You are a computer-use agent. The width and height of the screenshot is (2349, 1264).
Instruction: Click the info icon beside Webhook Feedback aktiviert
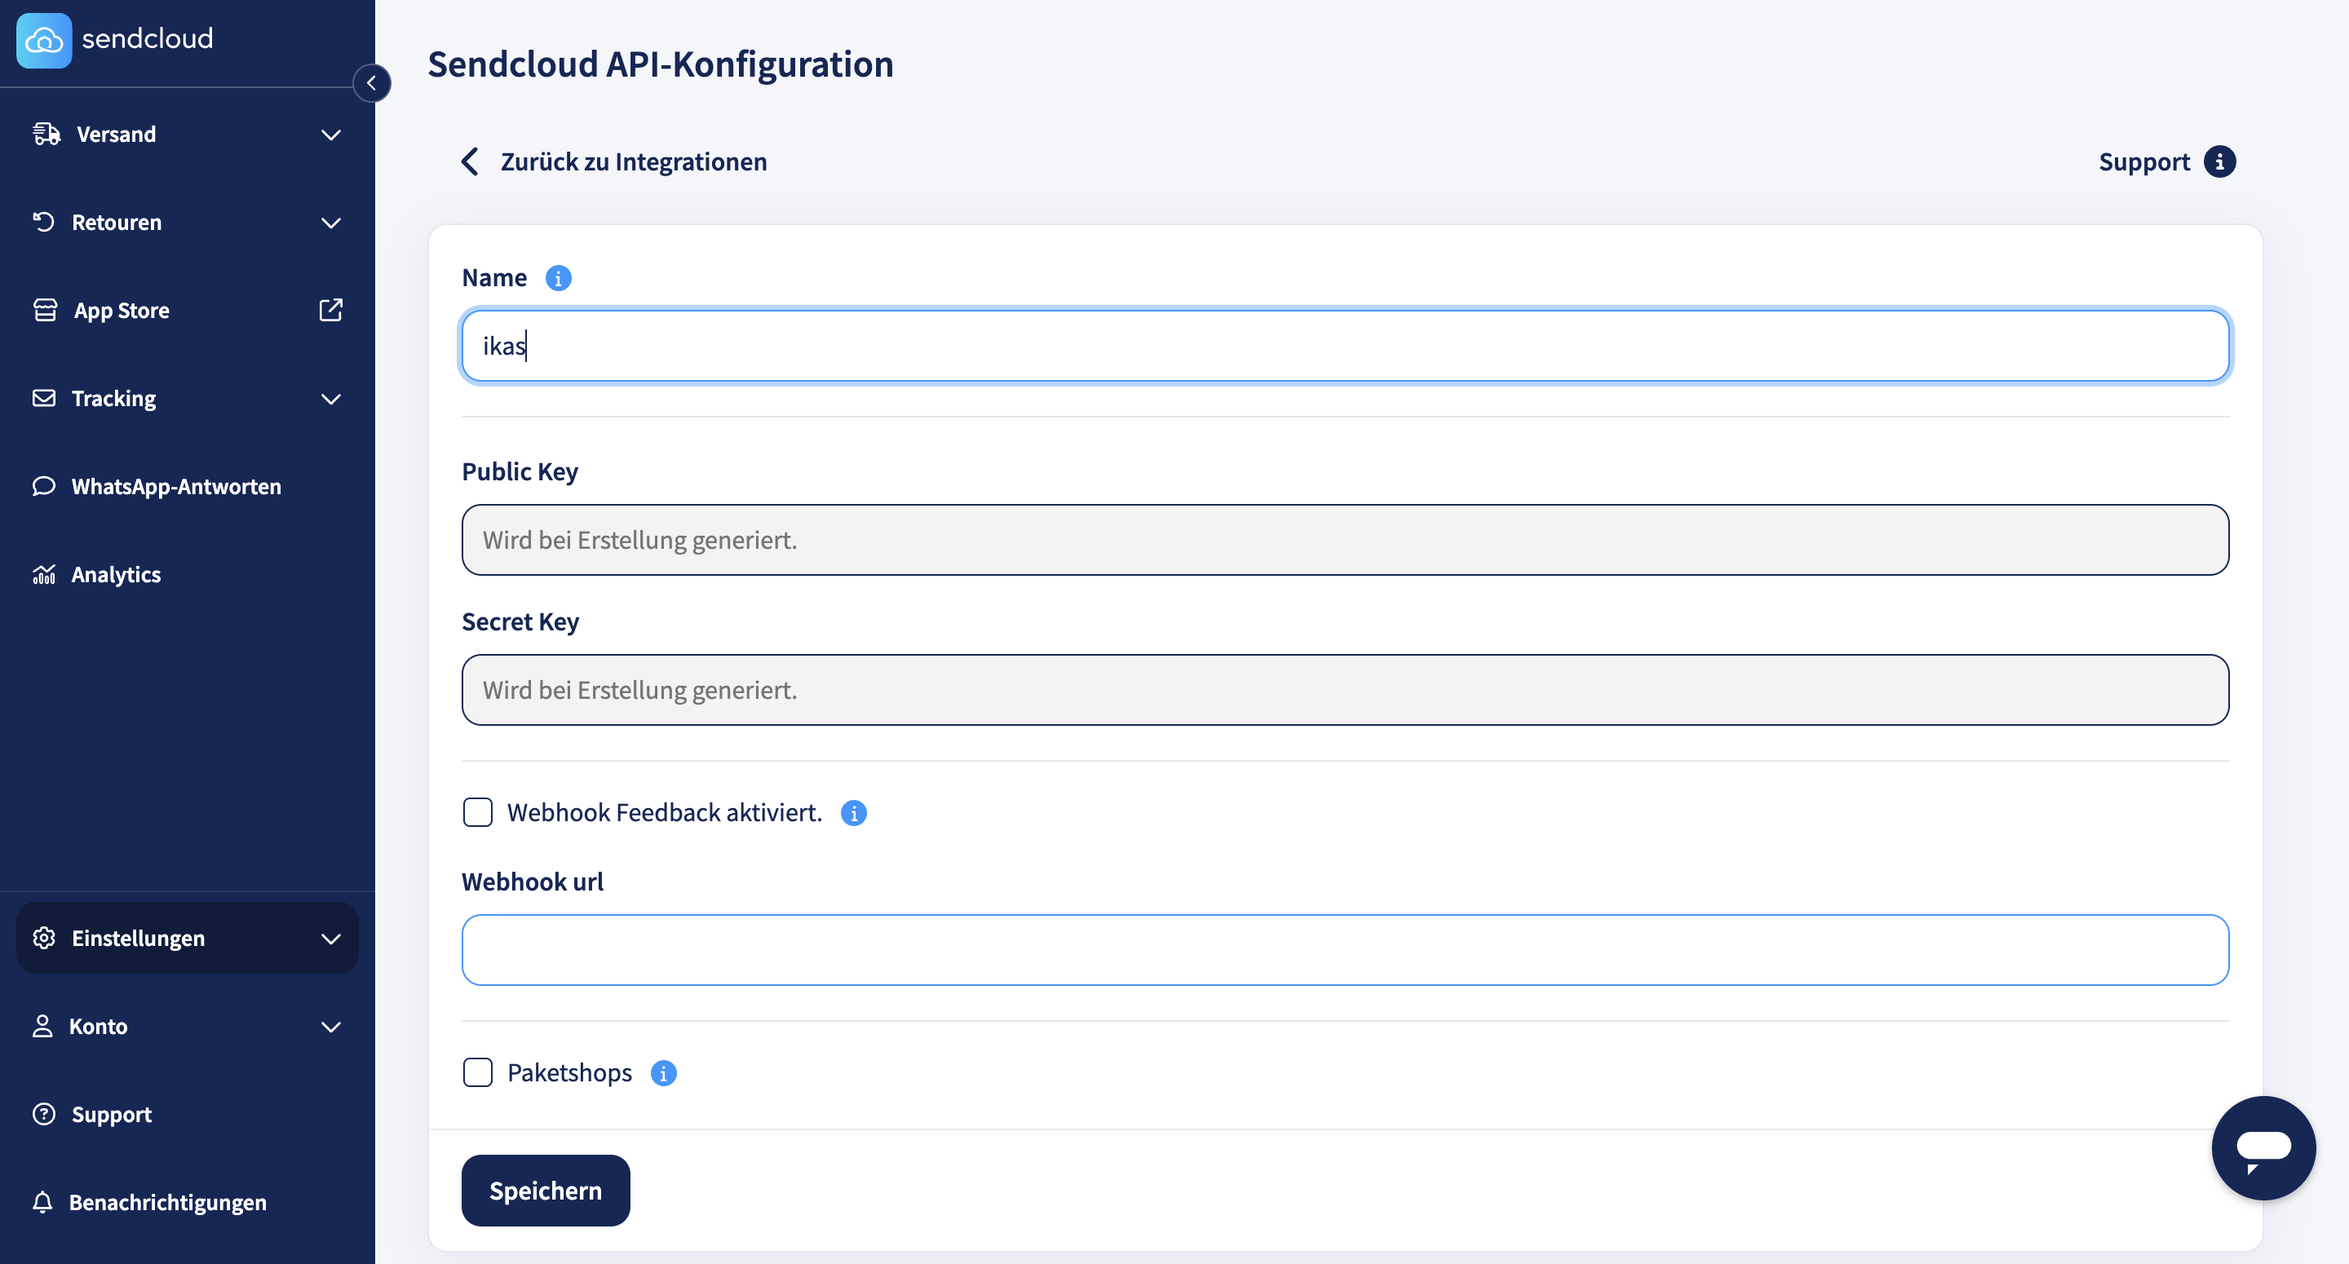tap(853, 812)
